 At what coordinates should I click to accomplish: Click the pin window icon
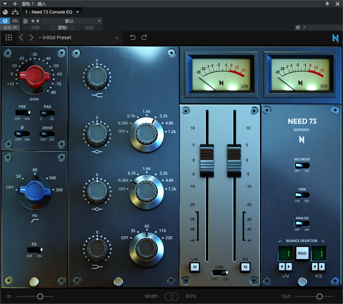327,4
